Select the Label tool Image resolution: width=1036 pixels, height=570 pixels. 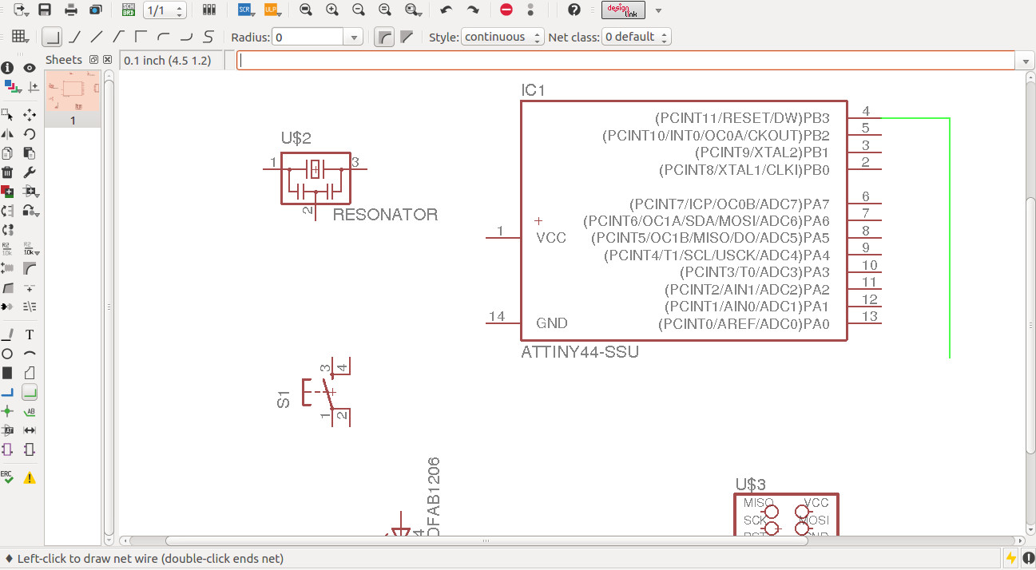pyautogui.click(x=30, y=411)
